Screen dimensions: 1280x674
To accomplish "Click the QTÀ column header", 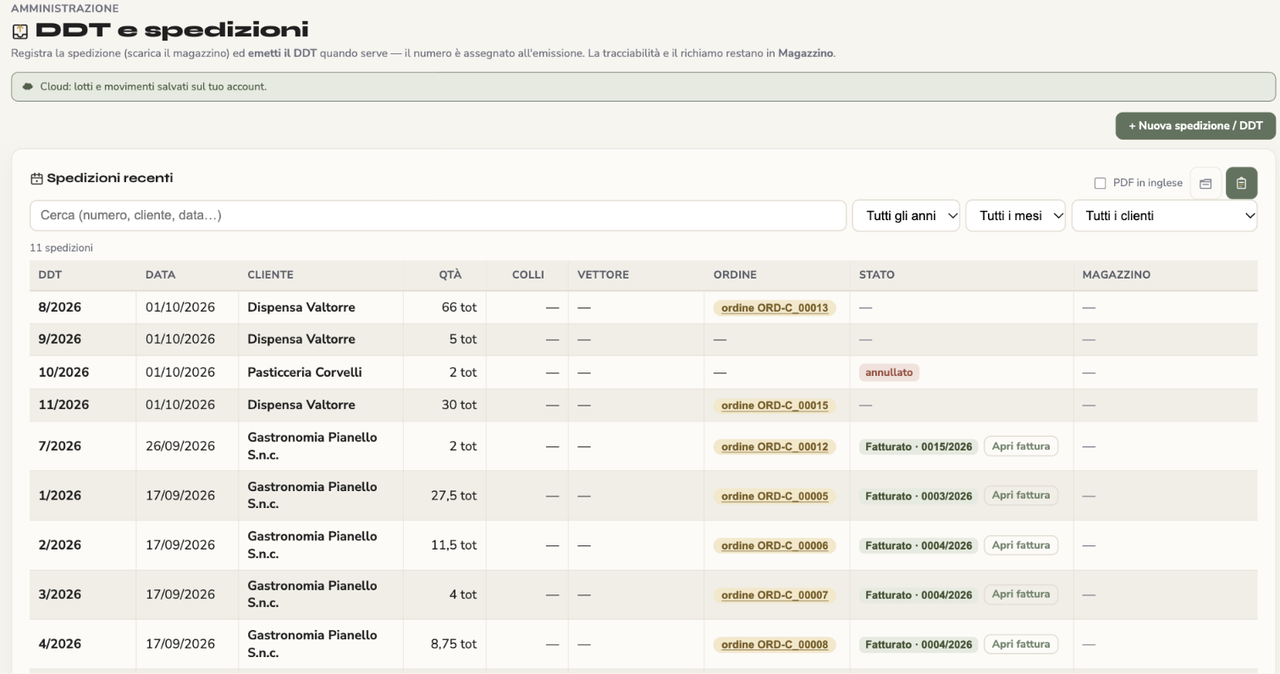I will coord(450,275).
